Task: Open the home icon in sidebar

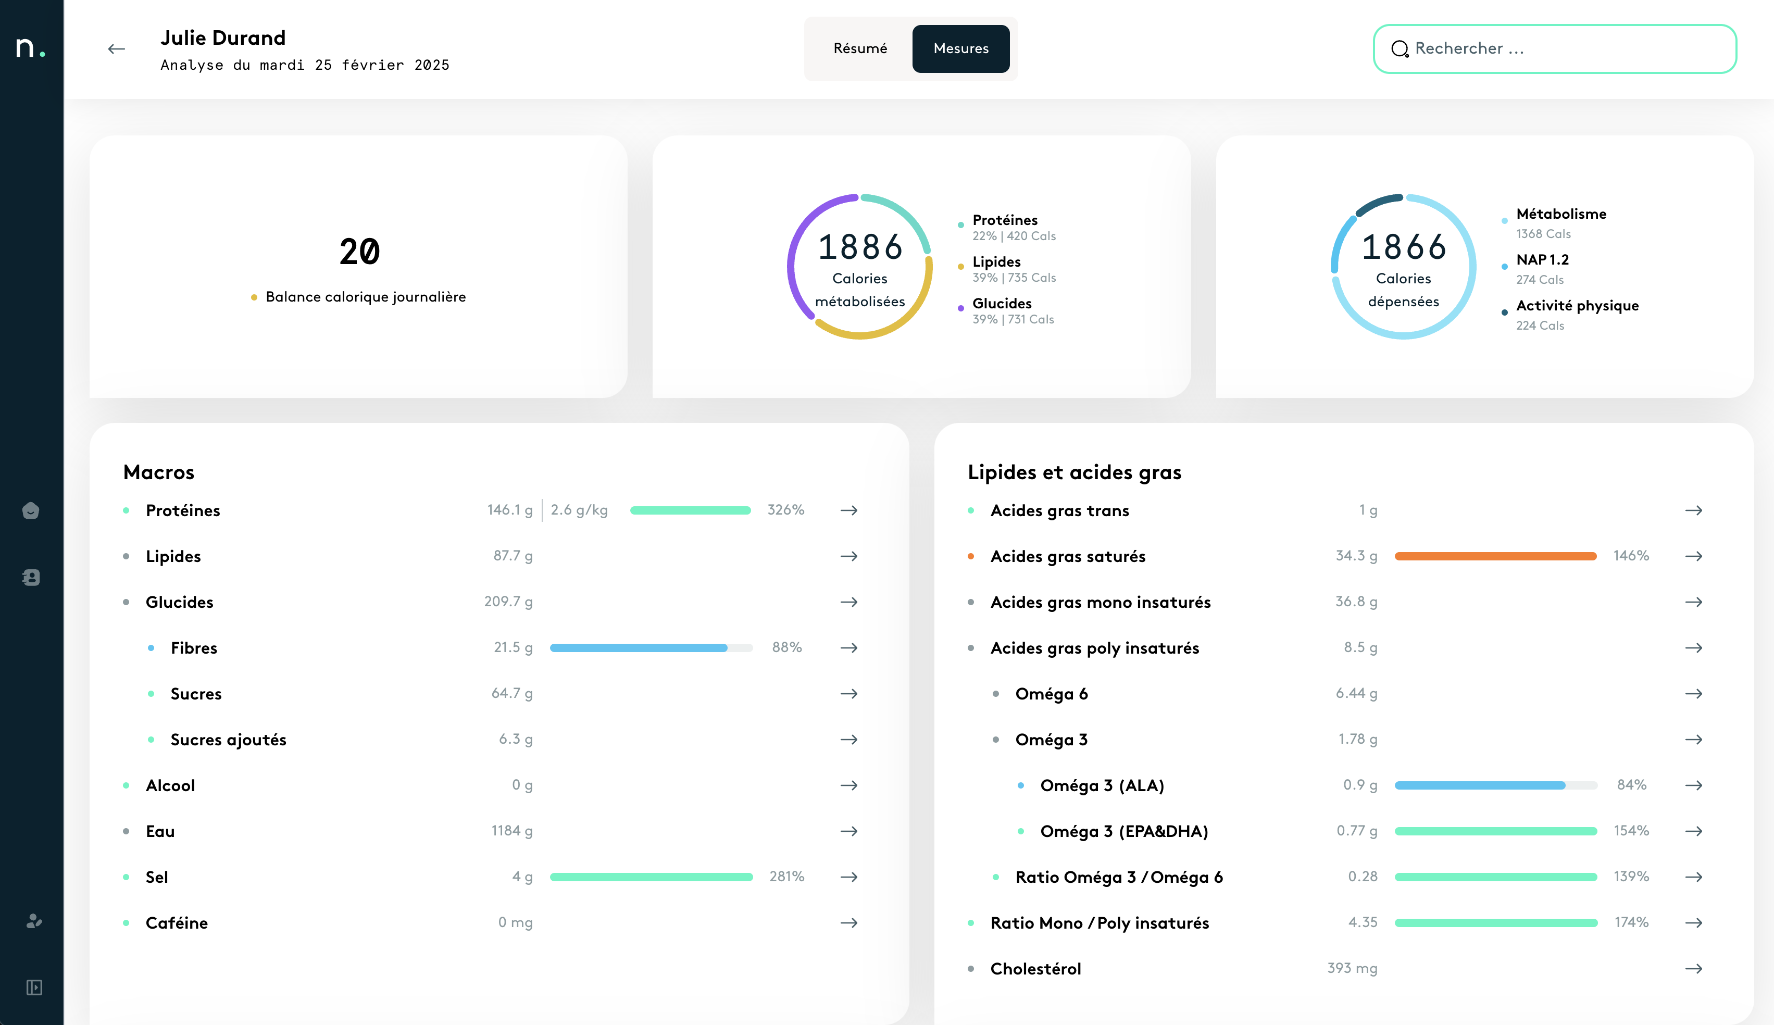Action: (31, 510)
